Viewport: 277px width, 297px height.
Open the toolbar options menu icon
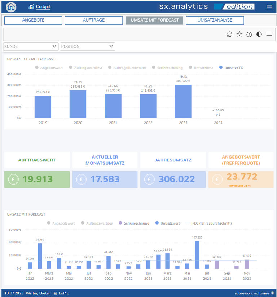tap(269, 34)
